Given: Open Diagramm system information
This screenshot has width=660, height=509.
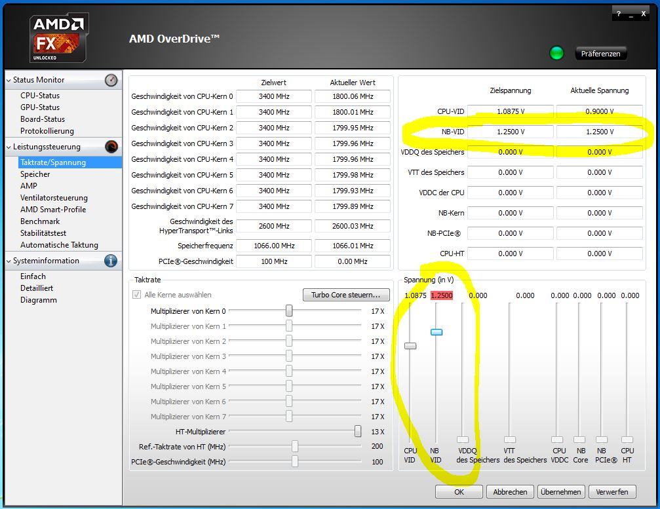Looking at the screenshot, I should click(38, 300).
